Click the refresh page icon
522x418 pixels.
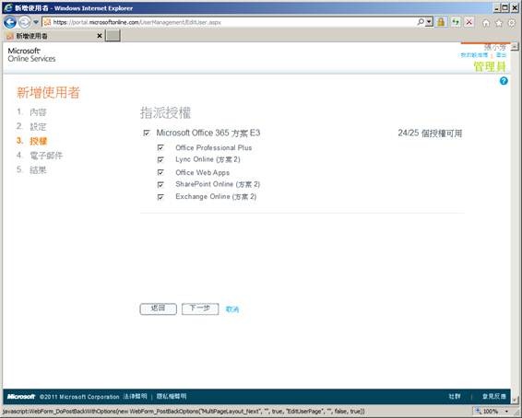point(456,22)
